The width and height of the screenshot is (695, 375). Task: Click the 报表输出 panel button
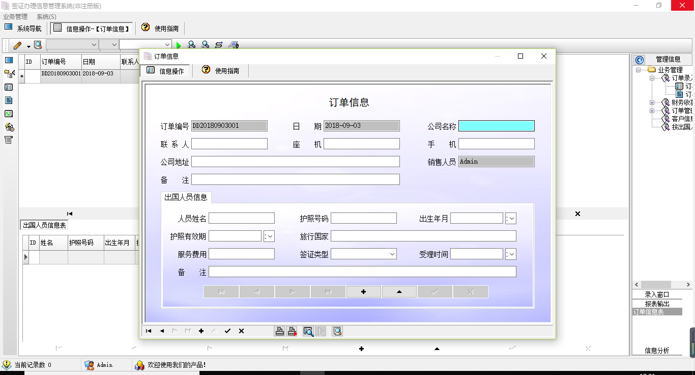point(657,304)
